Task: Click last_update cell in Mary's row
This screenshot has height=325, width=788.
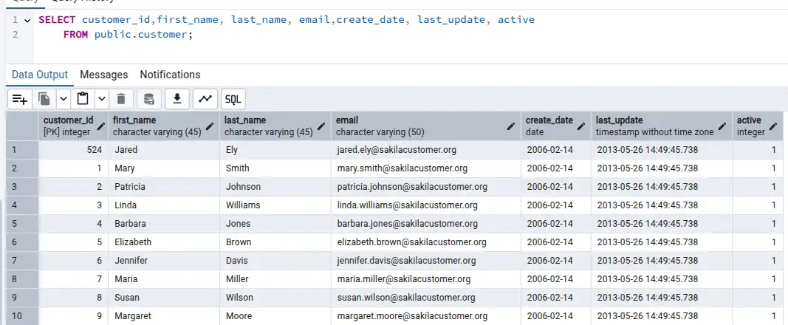Action: [x=662, y=168]
